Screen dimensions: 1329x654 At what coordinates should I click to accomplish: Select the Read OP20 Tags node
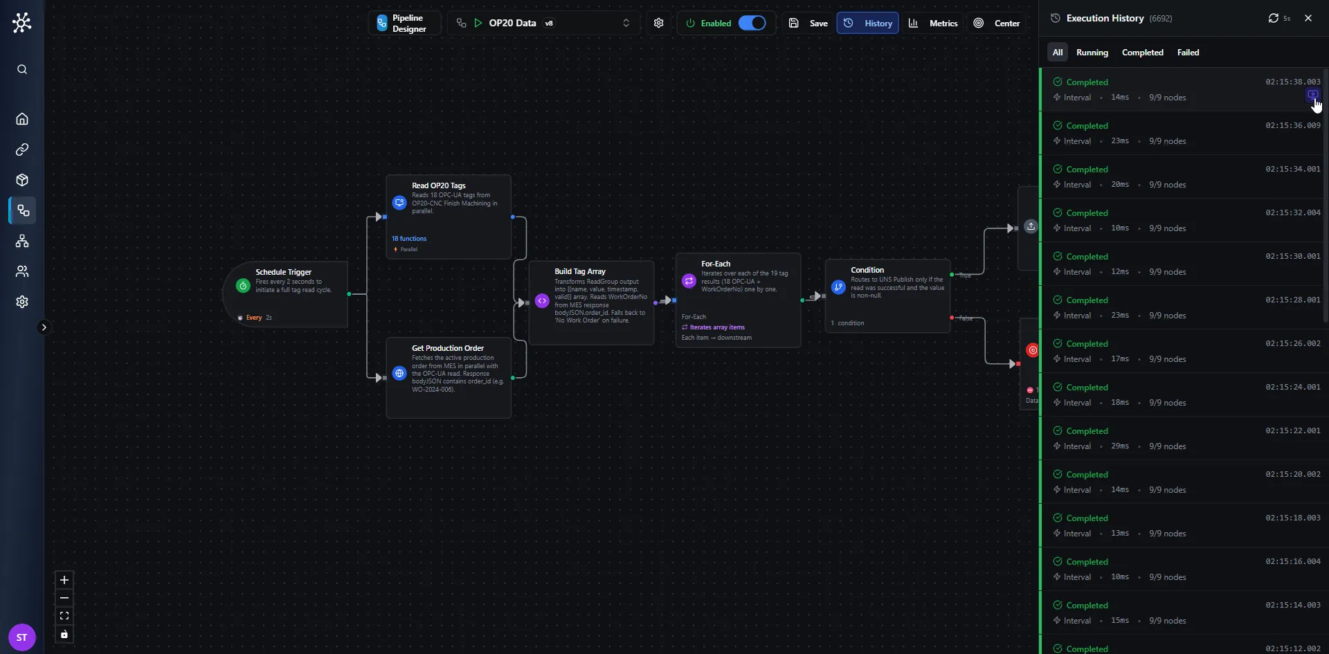click(449, 217)
